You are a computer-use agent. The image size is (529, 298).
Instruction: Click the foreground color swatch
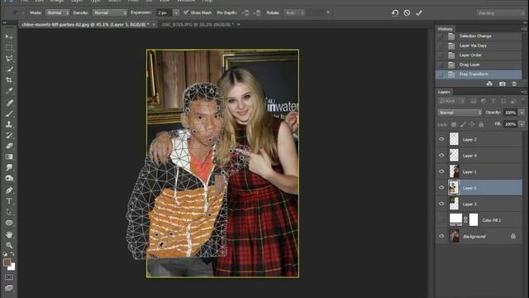(x=7, y=262)
